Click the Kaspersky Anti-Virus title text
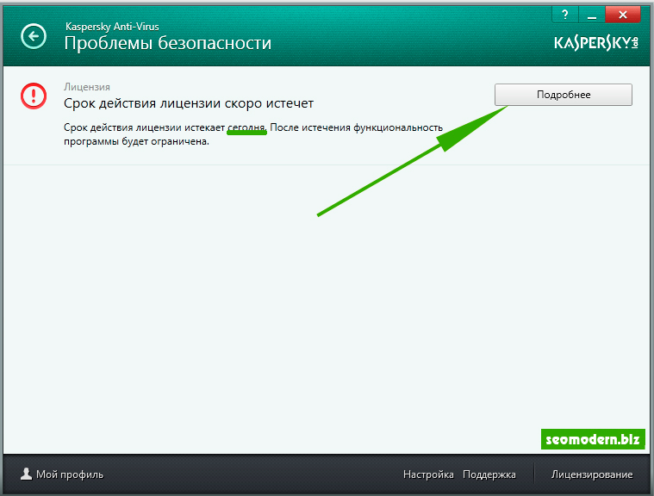 pyautogui.click(x=114, y=26)
